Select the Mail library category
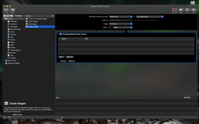This screenshot has width=199, height=124. click(x=12, y=37)
